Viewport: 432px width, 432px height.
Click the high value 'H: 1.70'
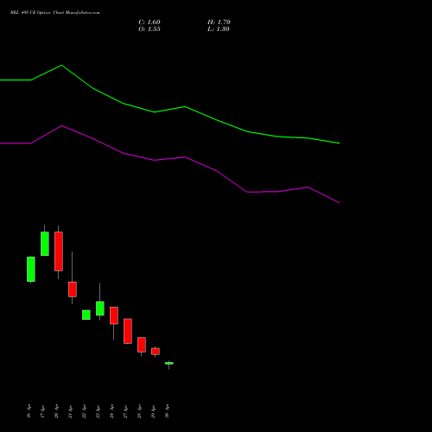(219, 22)
